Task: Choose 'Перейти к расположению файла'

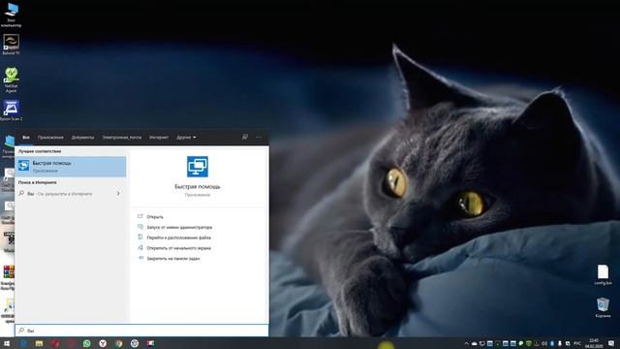Action: pyautogui.click(x=178, y=238)
